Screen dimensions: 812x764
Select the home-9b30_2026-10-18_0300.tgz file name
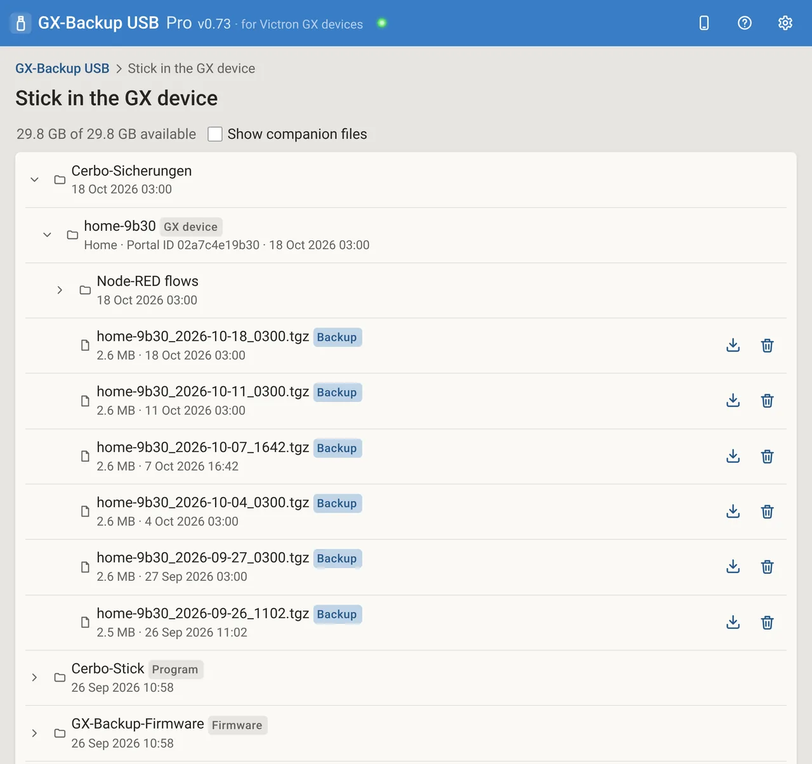point(203,336)
